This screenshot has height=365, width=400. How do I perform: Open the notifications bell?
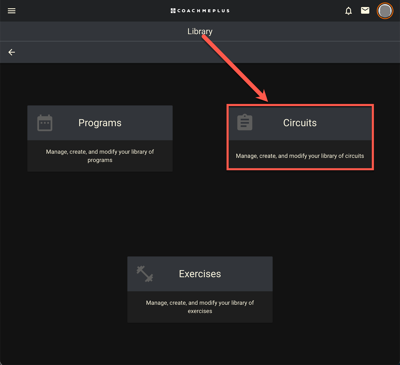coord(348,11)
